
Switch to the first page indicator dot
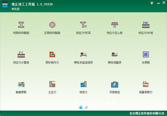point(81,107)
